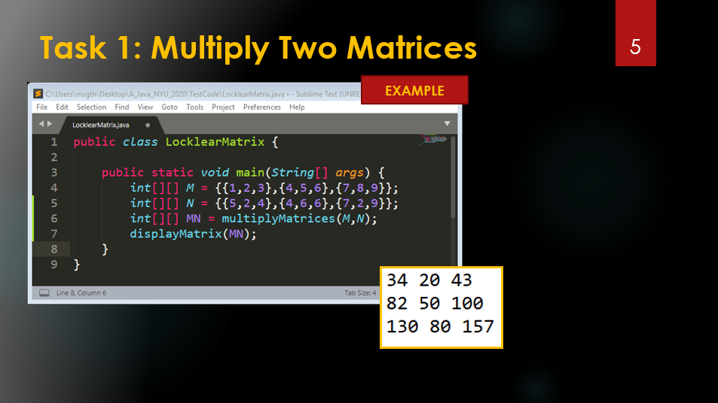The height and width of the screenshot is (403, 718).
Task: Open the Edit menu
Action: [x=62, y=107]
